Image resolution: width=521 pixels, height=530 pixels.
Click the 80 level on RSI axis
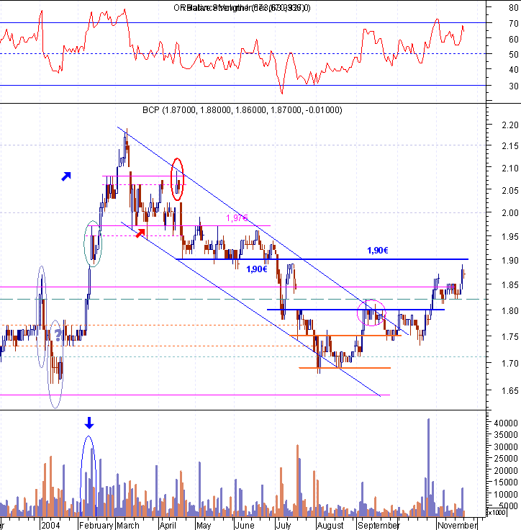coord(514,7)
